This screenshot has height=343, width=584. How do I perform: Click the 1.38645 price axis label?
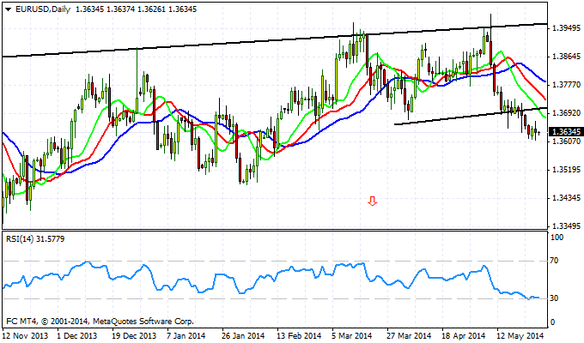tap(567, 57)
